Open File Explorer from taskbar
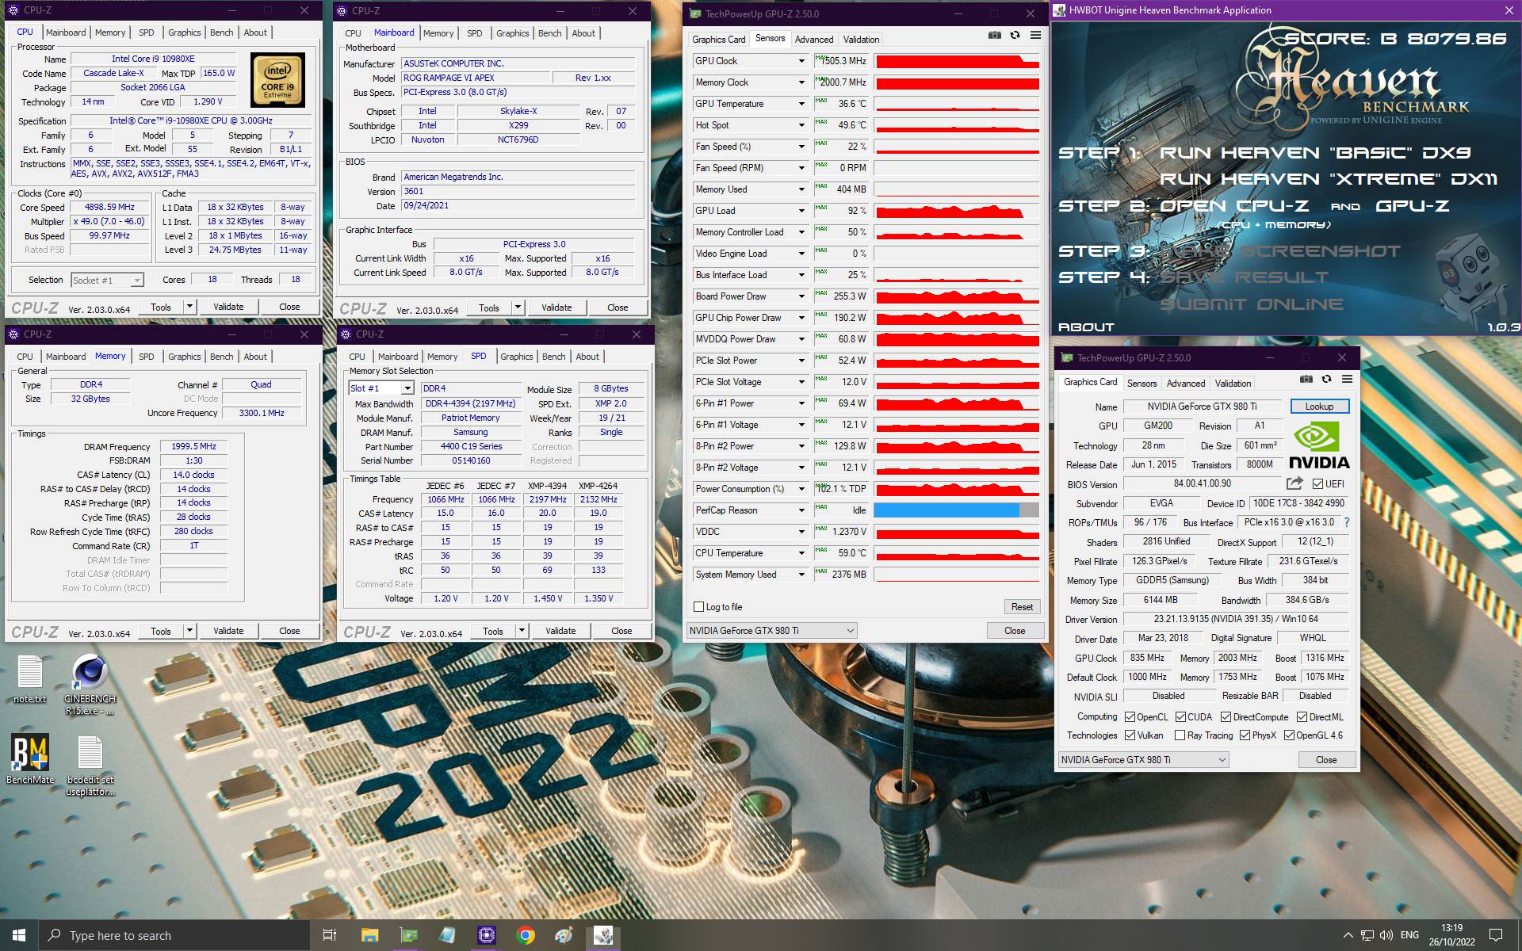 tap(369, 935)
